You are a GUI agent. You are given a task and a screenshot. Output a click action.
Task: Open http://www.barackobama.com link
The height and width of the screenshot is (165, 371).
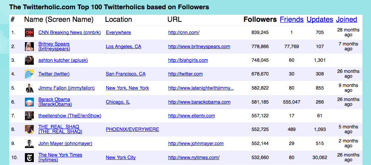point(199,102)
